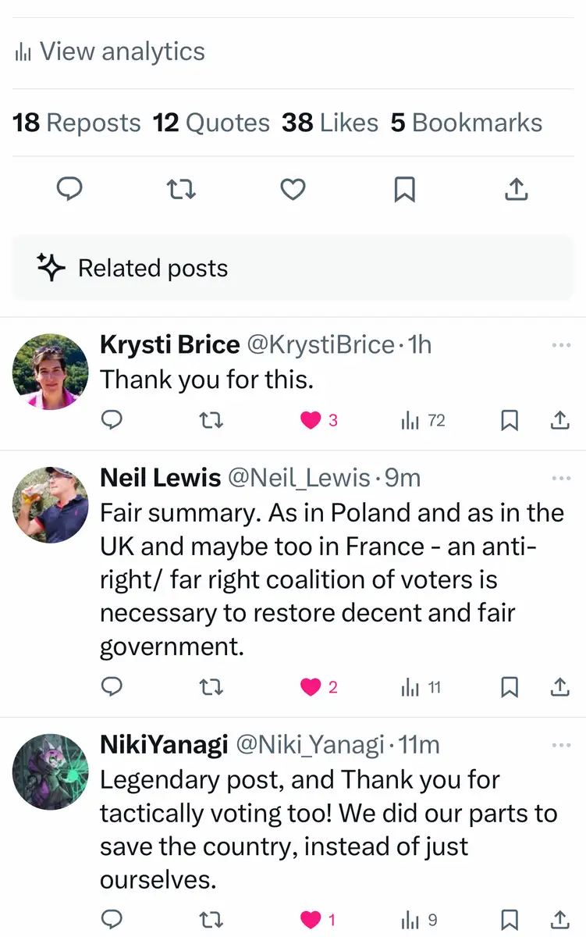Repost the main post
The width and height of the screenshot is (586, 937).
pyautogui.click(x=182, y=189)
